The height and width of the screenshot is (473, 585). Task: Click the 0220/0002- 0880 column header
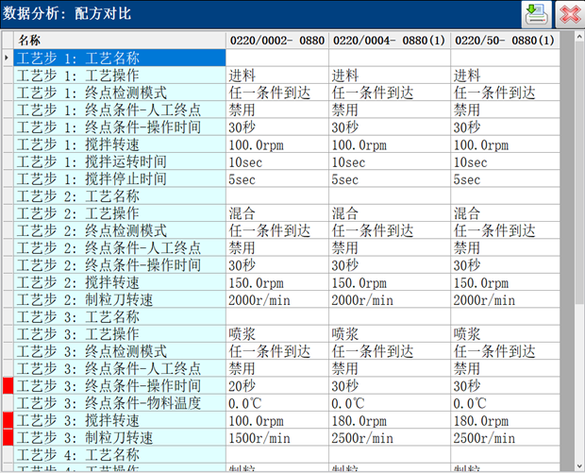[277, 40]
